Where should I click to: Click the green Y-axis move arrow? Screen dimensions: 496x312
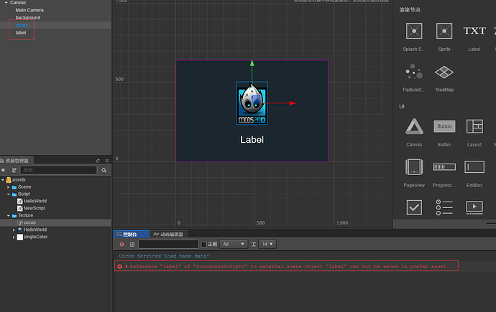click(x=252, y=63)
